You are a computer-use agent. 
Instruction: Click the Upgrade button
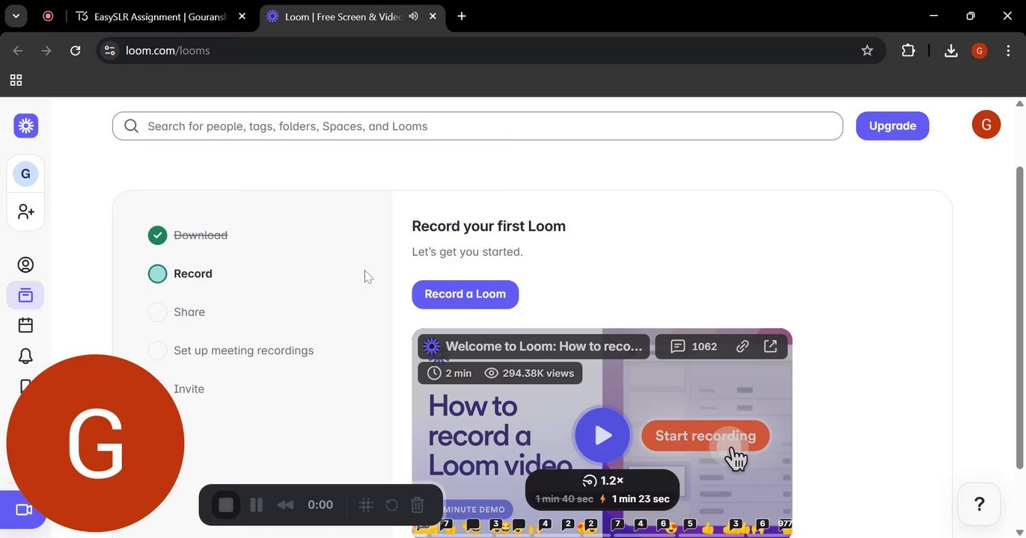[x=892, y=126]
